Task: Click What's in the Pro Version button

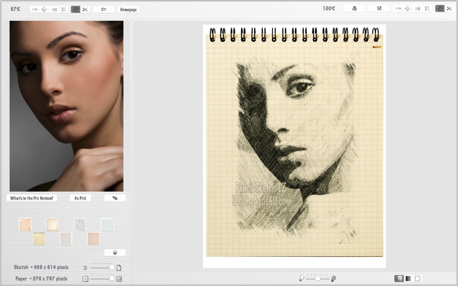Action: pos(32,198)
